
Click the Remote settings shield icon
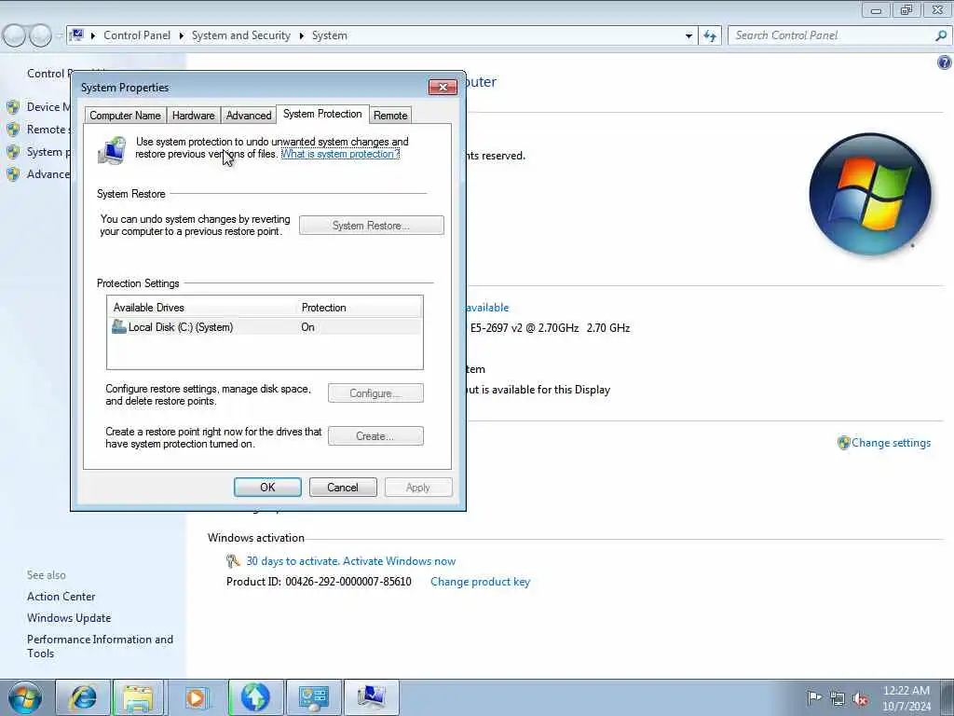(13, 130)
